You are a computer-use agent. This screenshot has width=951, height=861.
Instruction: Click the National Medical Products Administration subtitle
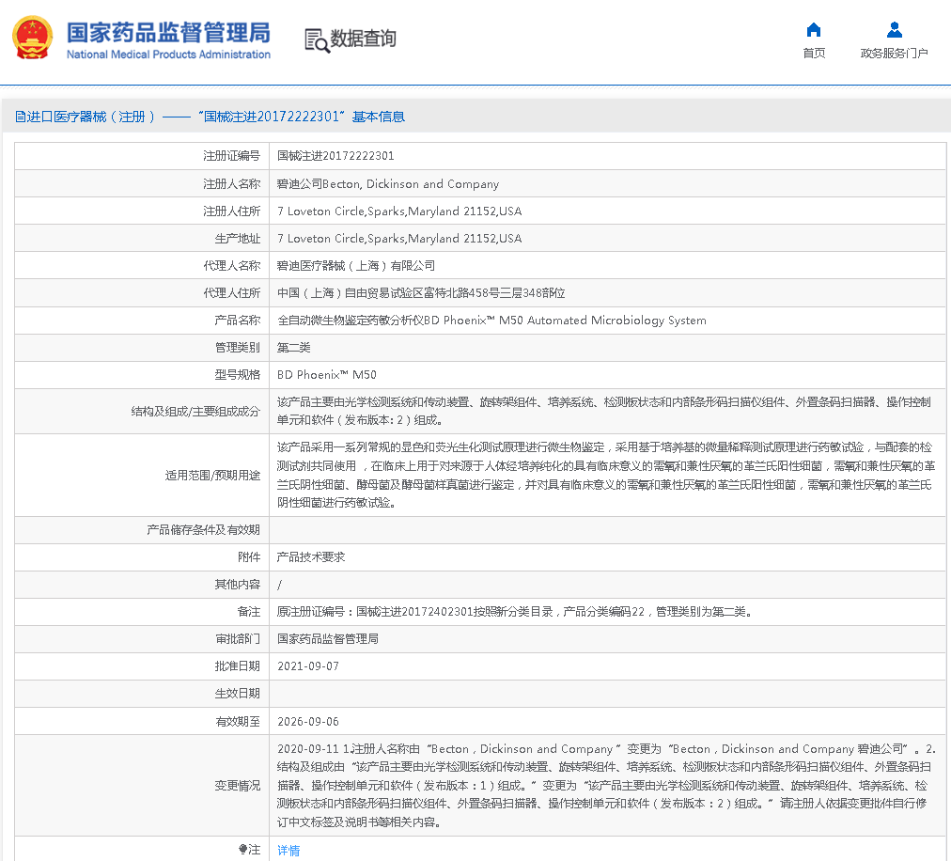168,55
